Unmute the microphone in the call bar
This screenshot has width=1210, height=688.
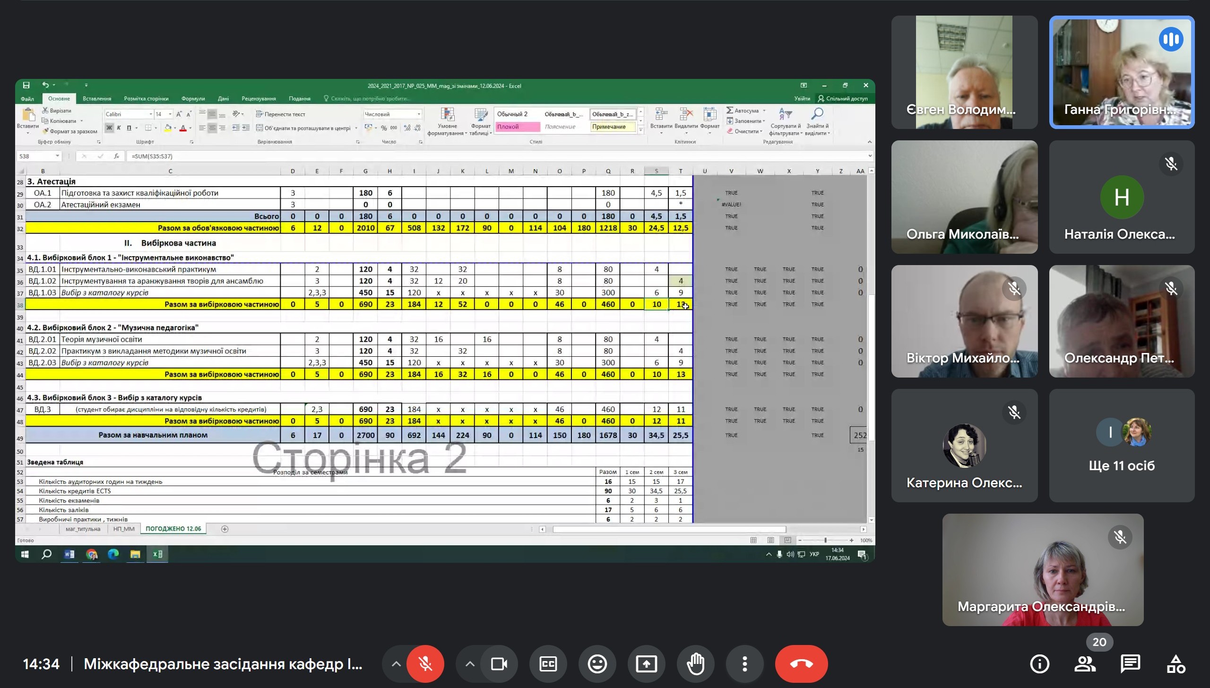tap(425, 664)
